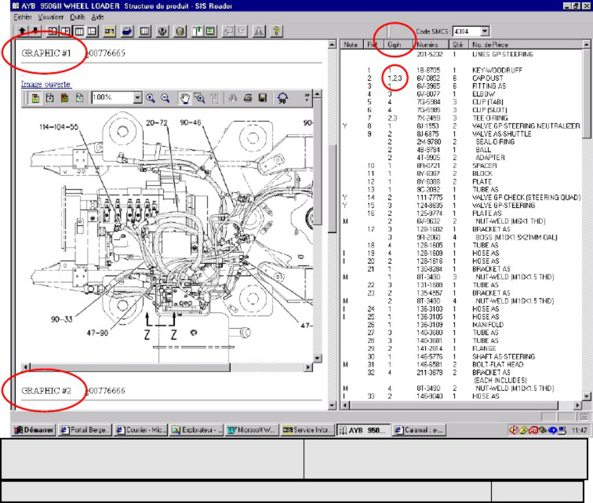Open help with the question mark icon
Image resolution: width=593 pixels, height=503 pixels.
point(276,31)
